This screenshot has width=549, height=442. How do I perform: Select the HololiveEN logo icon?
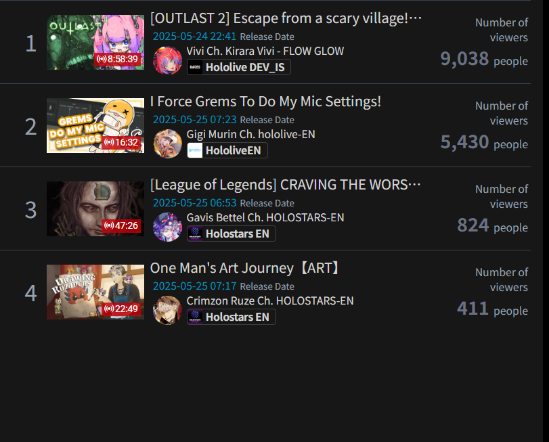point(195,150)
